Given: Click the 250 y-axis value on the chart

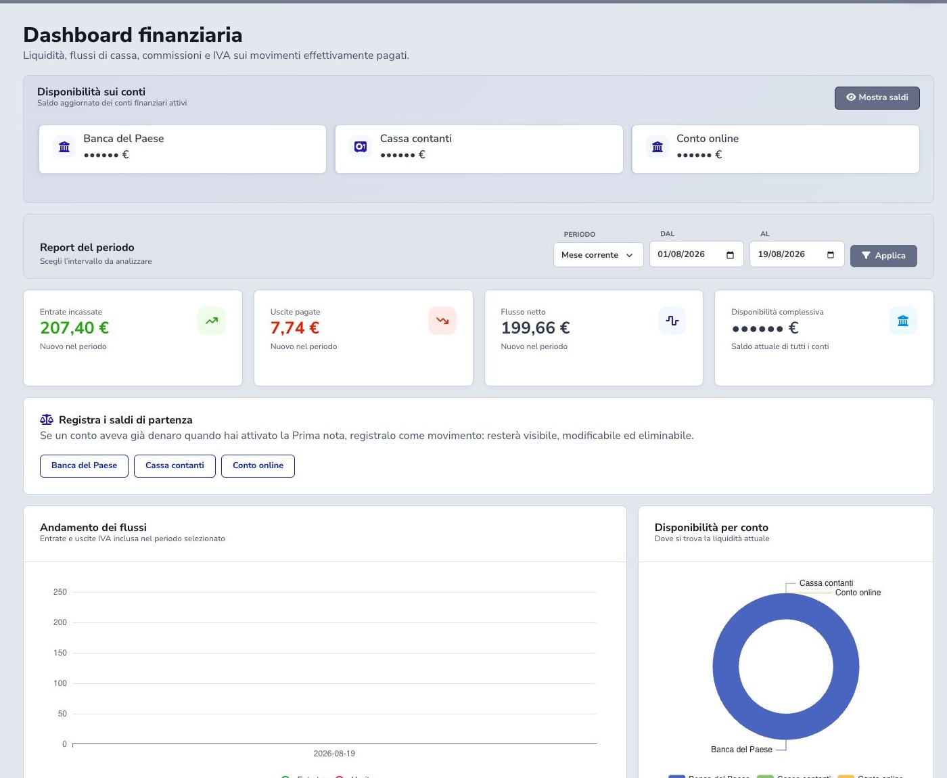Looking at the screenshot, I should (60, 592).
